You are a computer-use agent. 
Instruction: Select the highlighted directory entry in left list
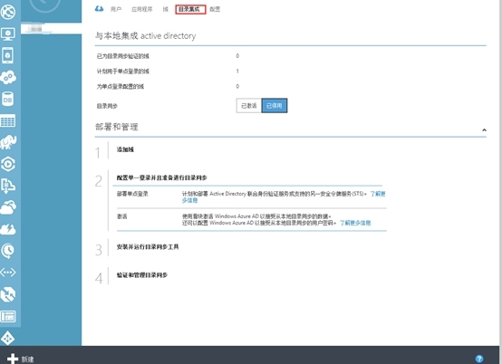point(52,29)
